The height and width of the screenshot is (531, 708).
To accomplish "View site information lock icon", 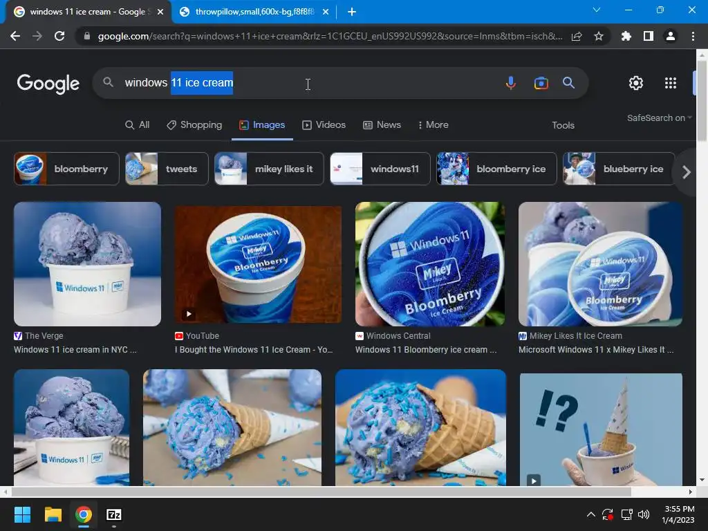I will tap(86, 36).
